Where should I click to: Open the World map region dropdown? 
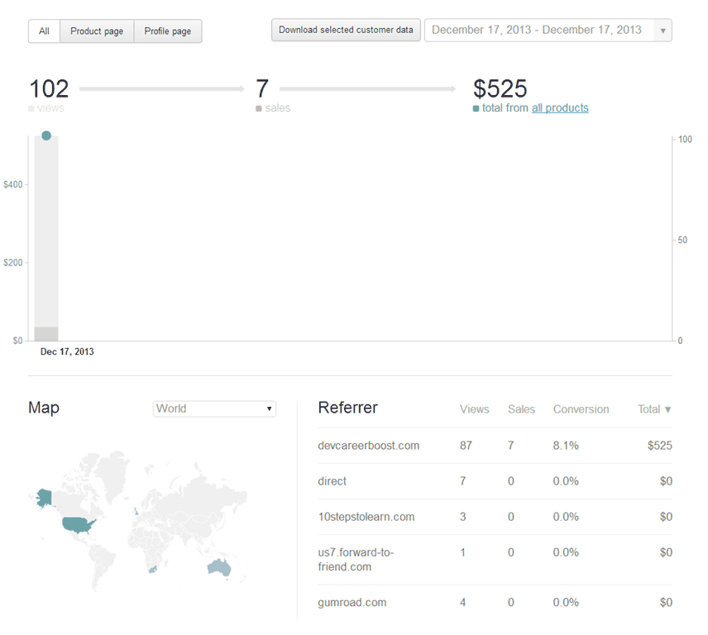(214, 408)
